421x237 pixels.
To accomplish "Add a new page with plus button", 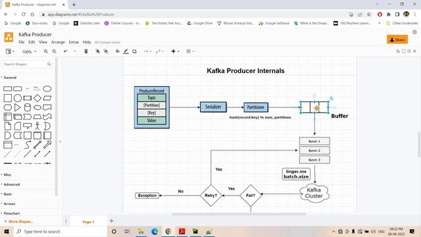I will tap(111, 221).
